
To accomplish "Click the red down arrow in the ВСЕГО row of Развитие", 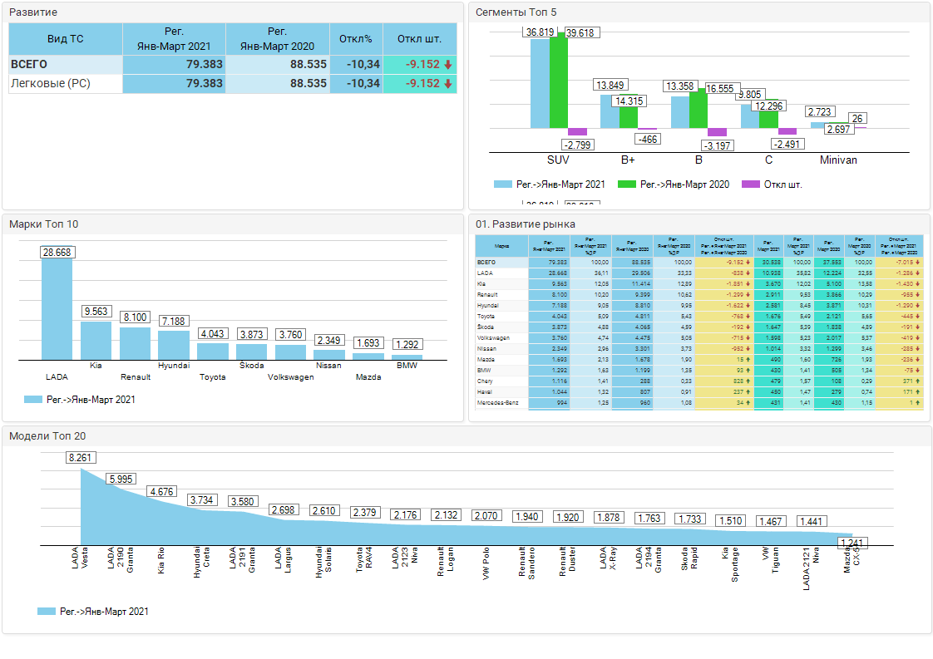I will 448,65.
